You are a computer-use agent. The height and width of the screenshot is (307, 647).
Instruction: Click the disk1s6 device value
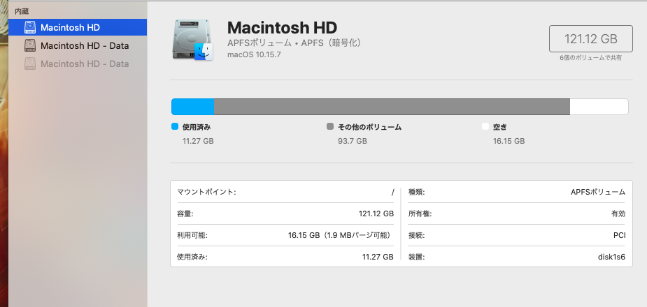point(611,257)
